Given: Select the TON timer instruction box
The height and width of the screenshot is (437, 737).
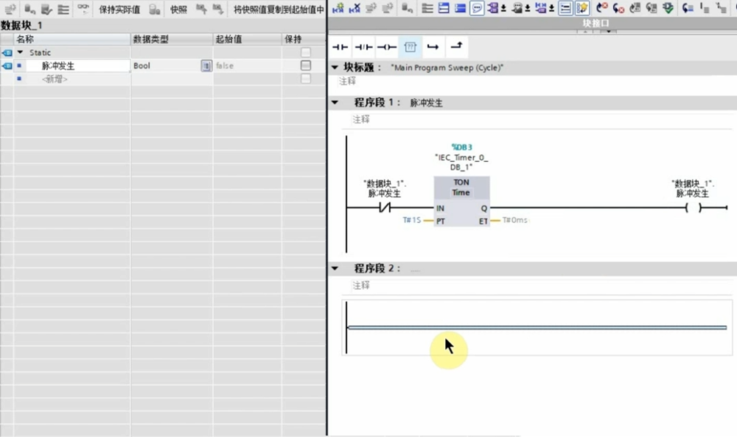Looking at the screenshot, I should coord(461,201).
